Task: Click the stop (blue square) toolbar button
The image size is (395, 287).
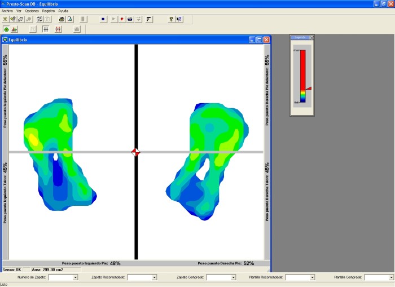Action: [103, 19]
